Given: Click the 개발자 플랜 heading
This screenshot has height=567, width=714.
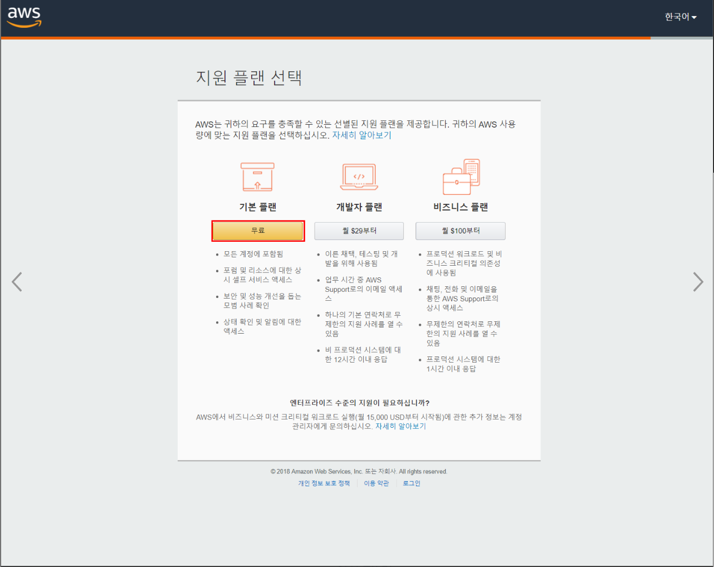Looking at the screenshot, I should pyautogui.click(x=359, y=207).
